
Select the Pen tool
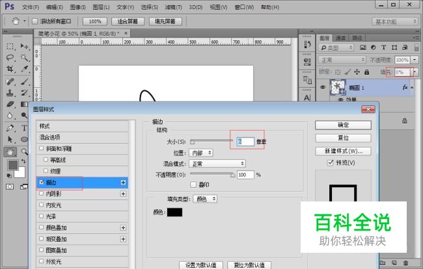(10, 128)
